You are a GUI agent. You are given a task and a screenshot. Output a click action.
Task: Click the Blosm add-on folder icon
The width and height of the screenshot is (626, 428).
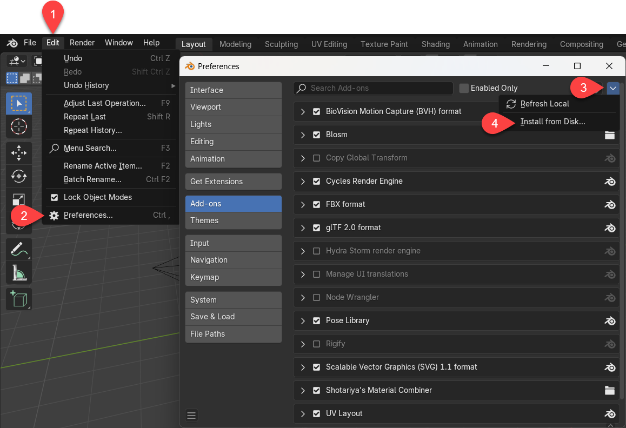click(610, 135)
